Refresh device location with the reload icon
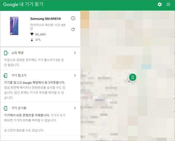 click(73, 29)
